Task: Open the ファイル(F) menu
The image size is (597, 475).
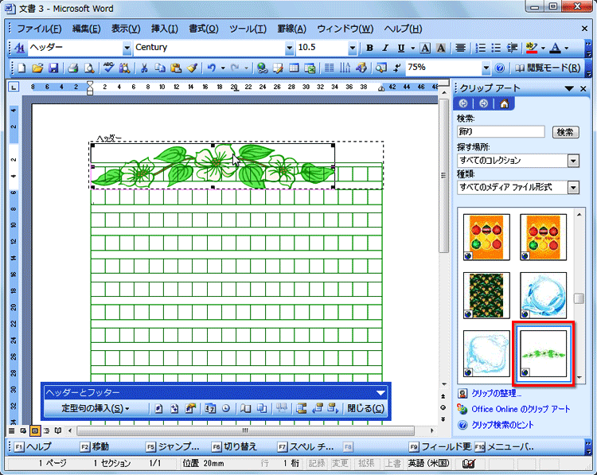Action: click(39, 29)
